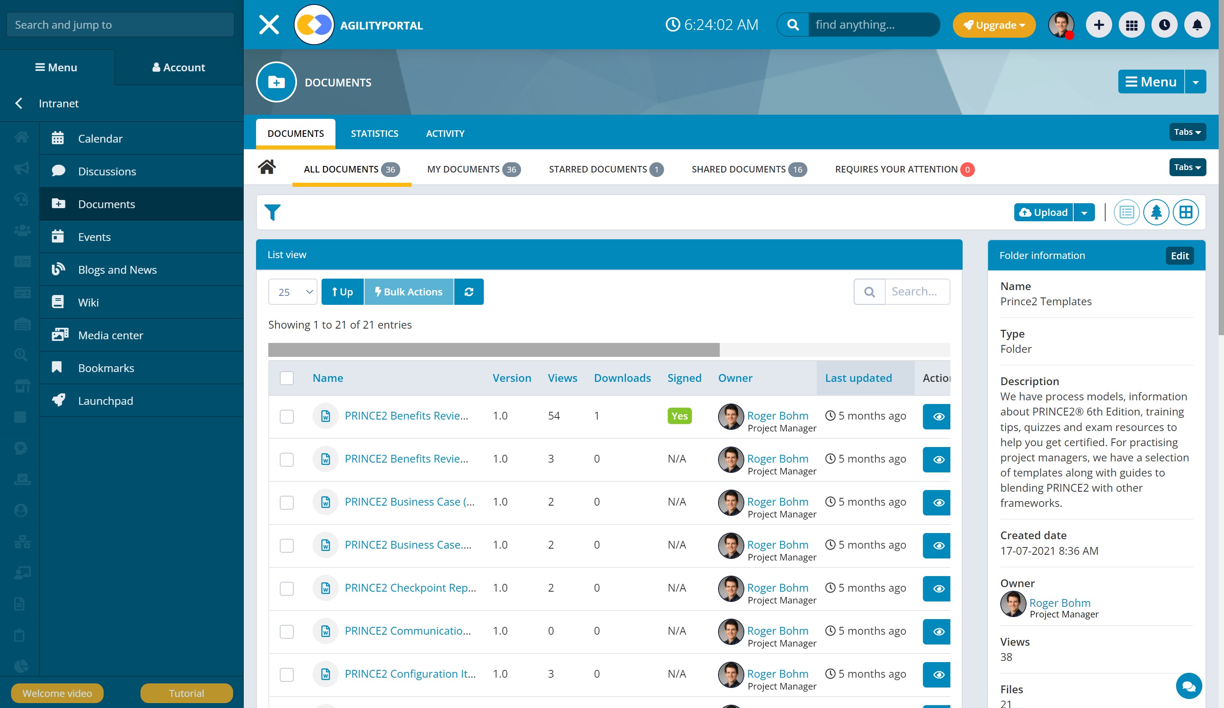The height and width of the screenshot is (708, 1224).
Task: Switch to grid view icon
Action: point(1185,212)
